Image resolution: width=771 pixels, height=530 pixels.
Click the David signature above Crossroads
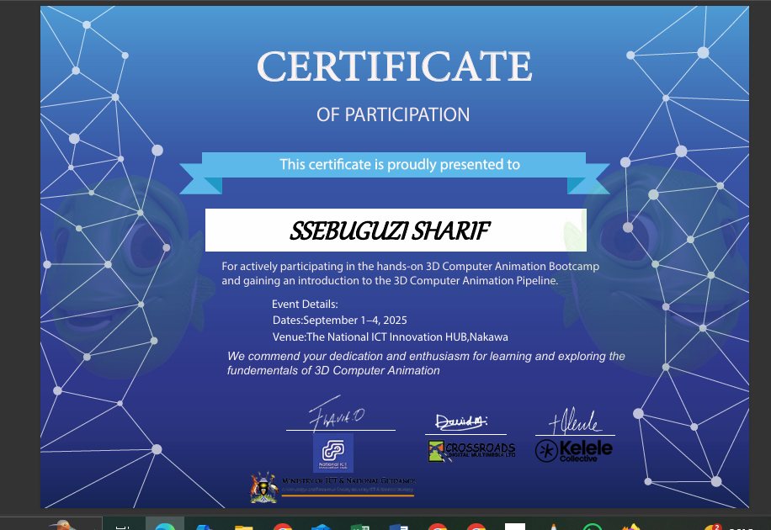tap(460, 420)
